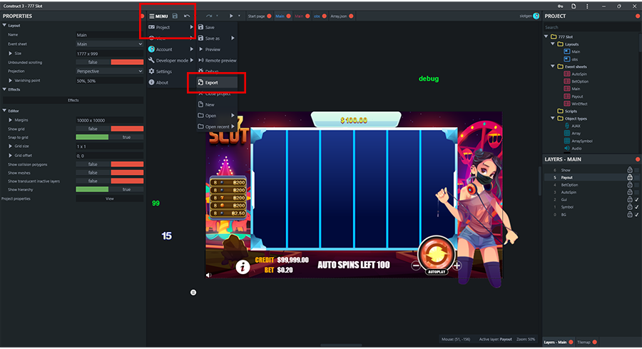
Task: Expand the Vanishing point property
Action: click(10, 80)
